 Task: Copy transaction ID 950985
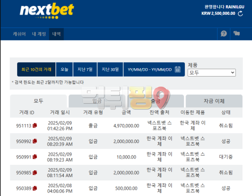tap(35, 172)
